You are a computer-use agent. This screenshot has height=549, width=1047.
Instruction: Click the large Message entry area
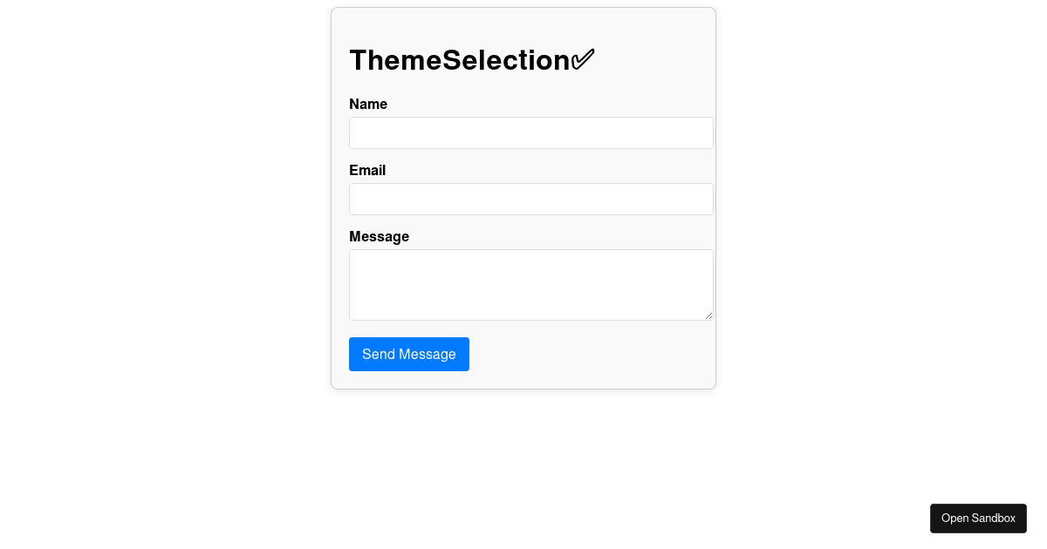tap(530, 284)
